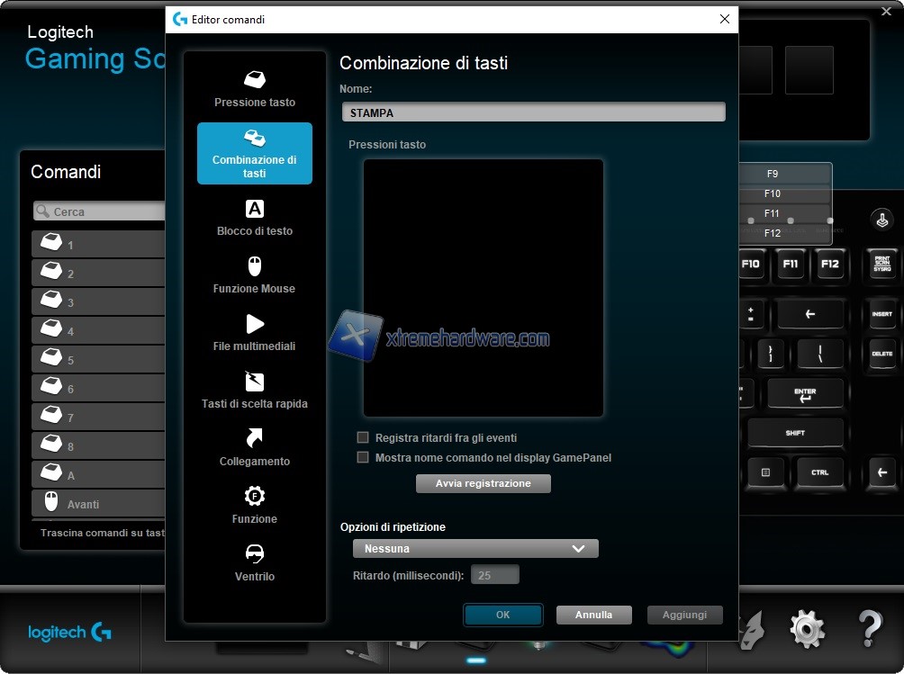Viewport: 904px width, 674px height.
Task: Click the Nome field containing STAMPA
Action: (x=533, y=112)
